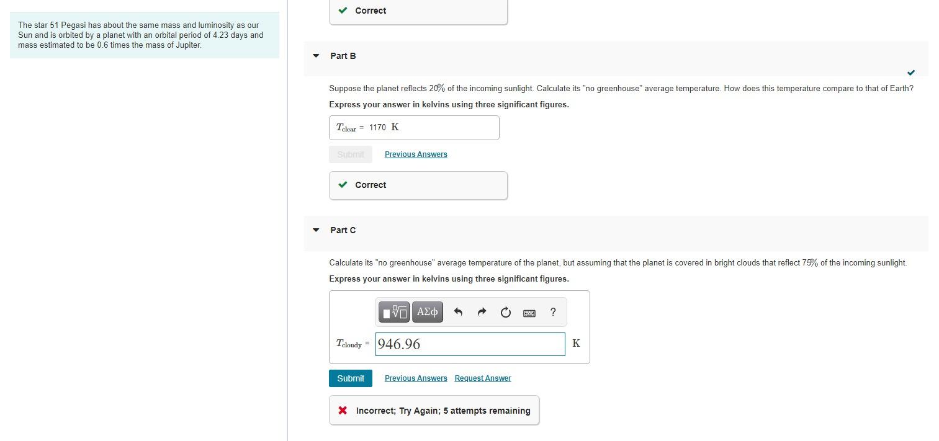The width and height of the screenshot is (939, 441).
Task: Open the math templates palette icon
Action: [393, 312]
